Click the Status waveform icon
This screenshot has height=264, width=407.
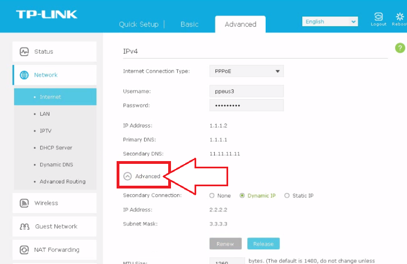pos(24,51)
